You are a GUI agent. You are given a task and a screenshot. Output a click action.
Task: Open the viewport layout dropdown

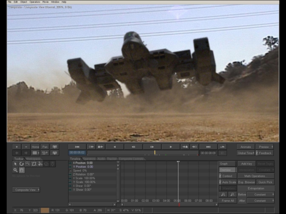(35, 153)
